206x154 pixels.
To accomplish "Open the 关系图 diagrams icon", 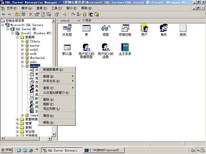I will (67, 30).
